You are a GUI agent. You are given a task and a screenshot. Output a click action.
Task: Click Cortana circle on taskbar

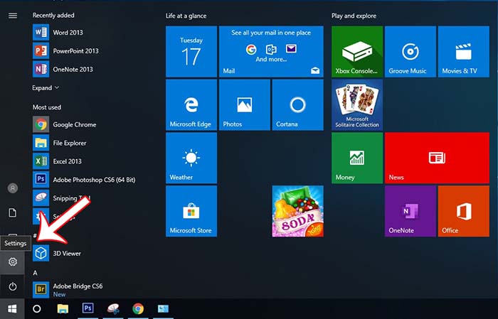pyautogui.click(x=37, y=308)
